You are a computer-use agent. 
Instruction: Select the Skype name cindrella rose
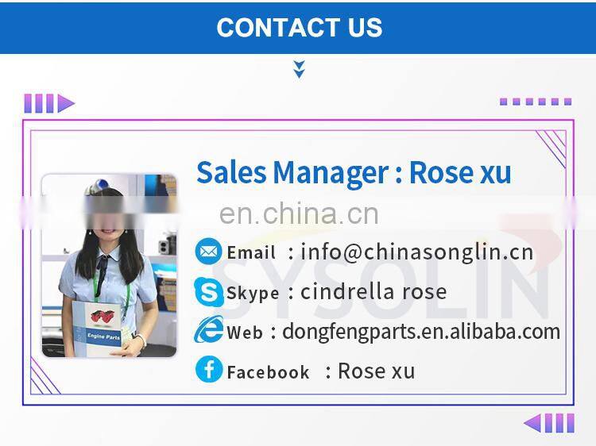[x=373, y=292]
